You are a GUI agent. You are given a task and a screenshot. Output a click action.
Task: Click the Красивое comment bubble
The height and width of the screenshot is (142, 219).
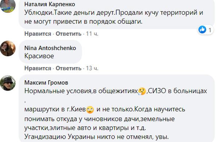(50, 52)
